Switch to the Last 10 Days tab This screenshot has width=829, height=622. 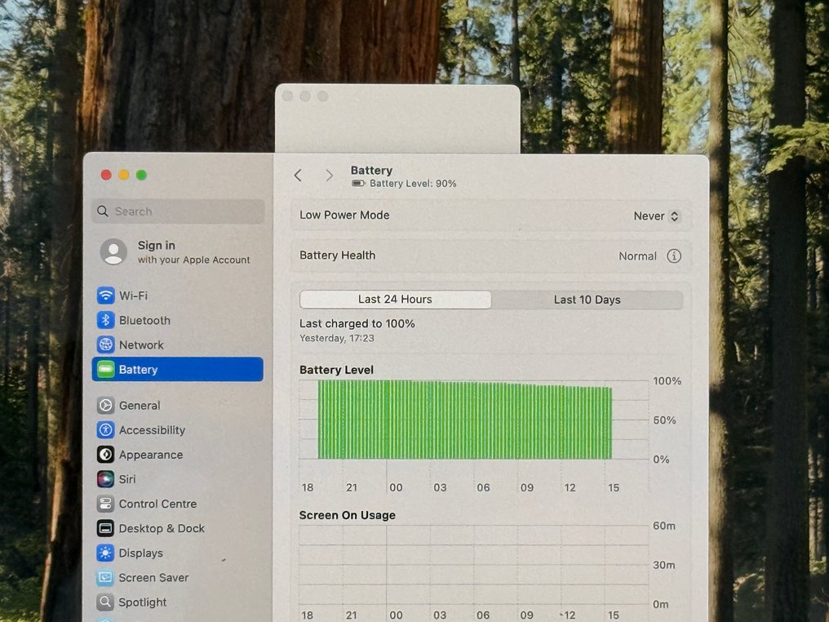(587, 300)
